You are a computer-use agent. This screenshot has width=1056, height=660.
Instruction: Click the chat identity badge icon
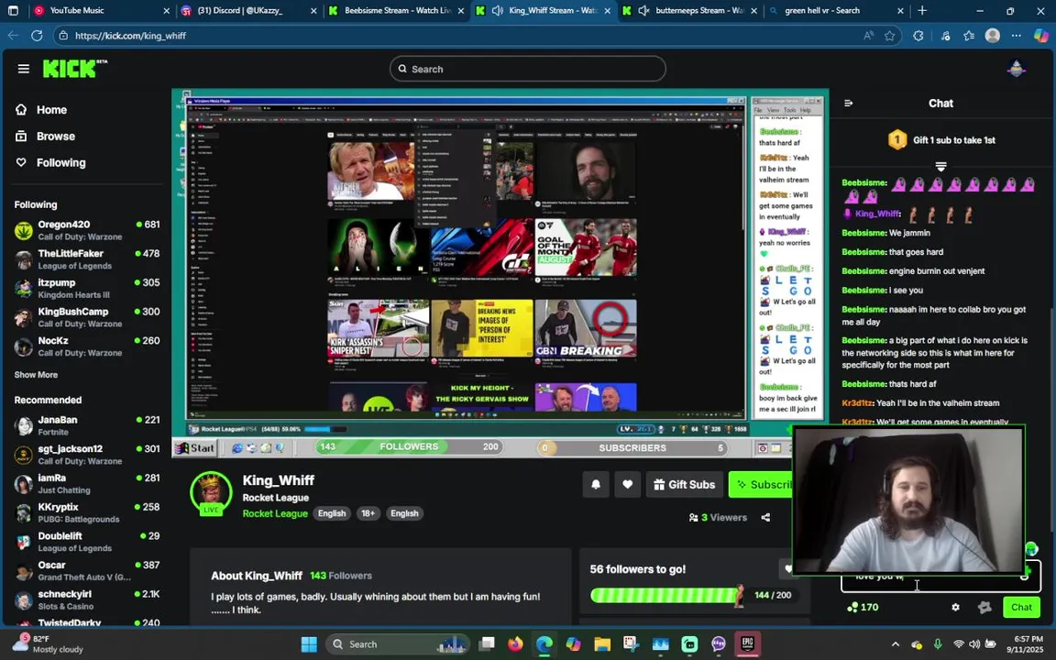click(x=984, y=607)
